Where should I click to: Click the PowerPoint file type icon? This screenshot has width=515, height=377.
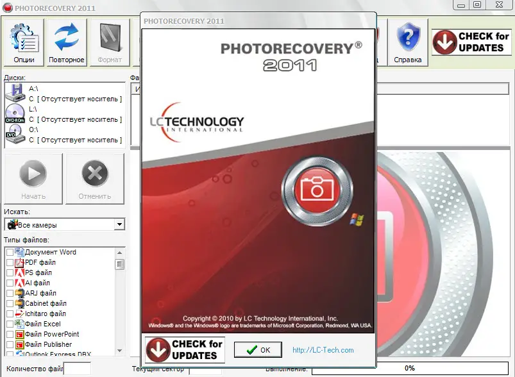tap(20, 334)
